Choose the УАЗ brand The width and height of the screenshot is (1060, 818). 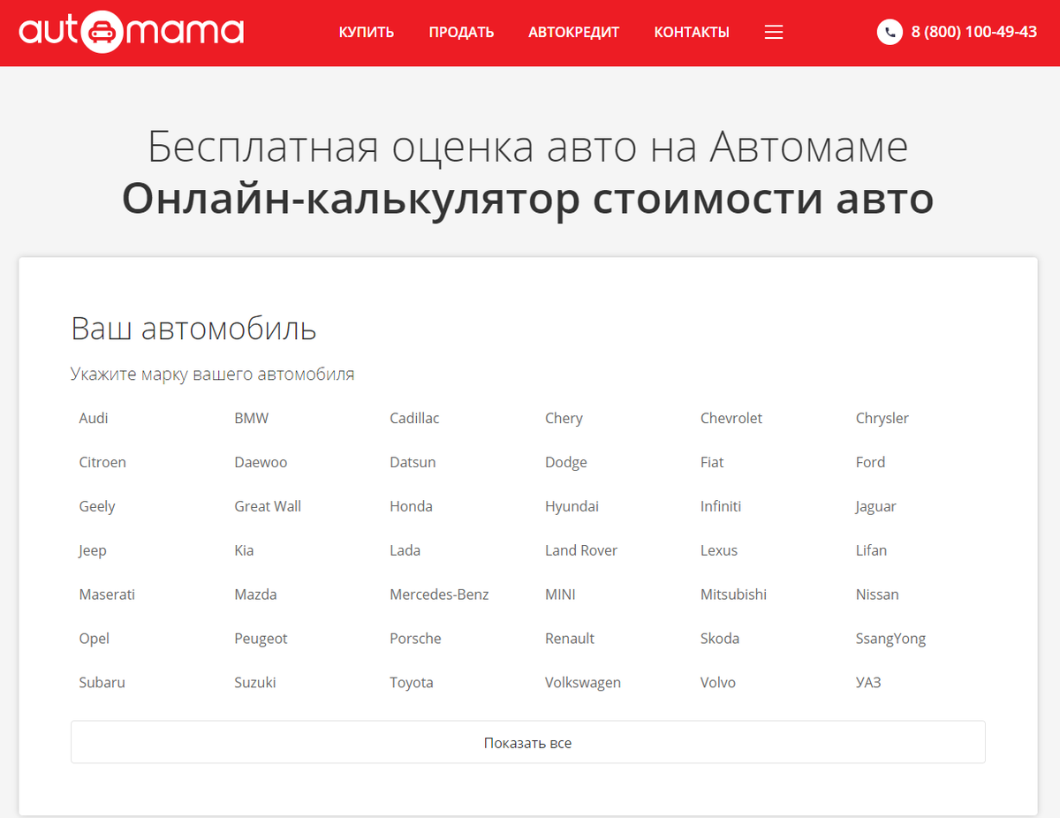pyautogui.click(x=868, y=683)
